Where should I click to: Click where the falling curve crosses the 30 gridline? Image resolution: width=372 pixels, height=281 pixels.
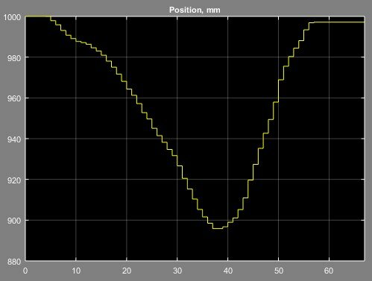(177, 160)
